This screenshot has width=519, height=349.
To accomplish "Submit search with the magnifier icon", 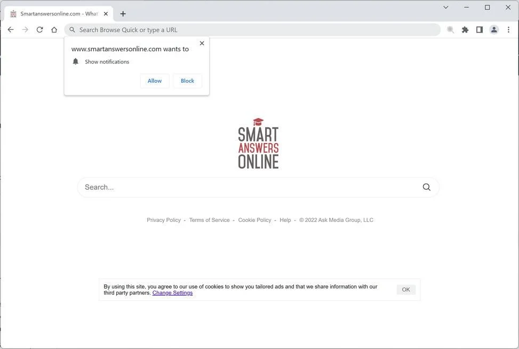I will tap(426, 187).
